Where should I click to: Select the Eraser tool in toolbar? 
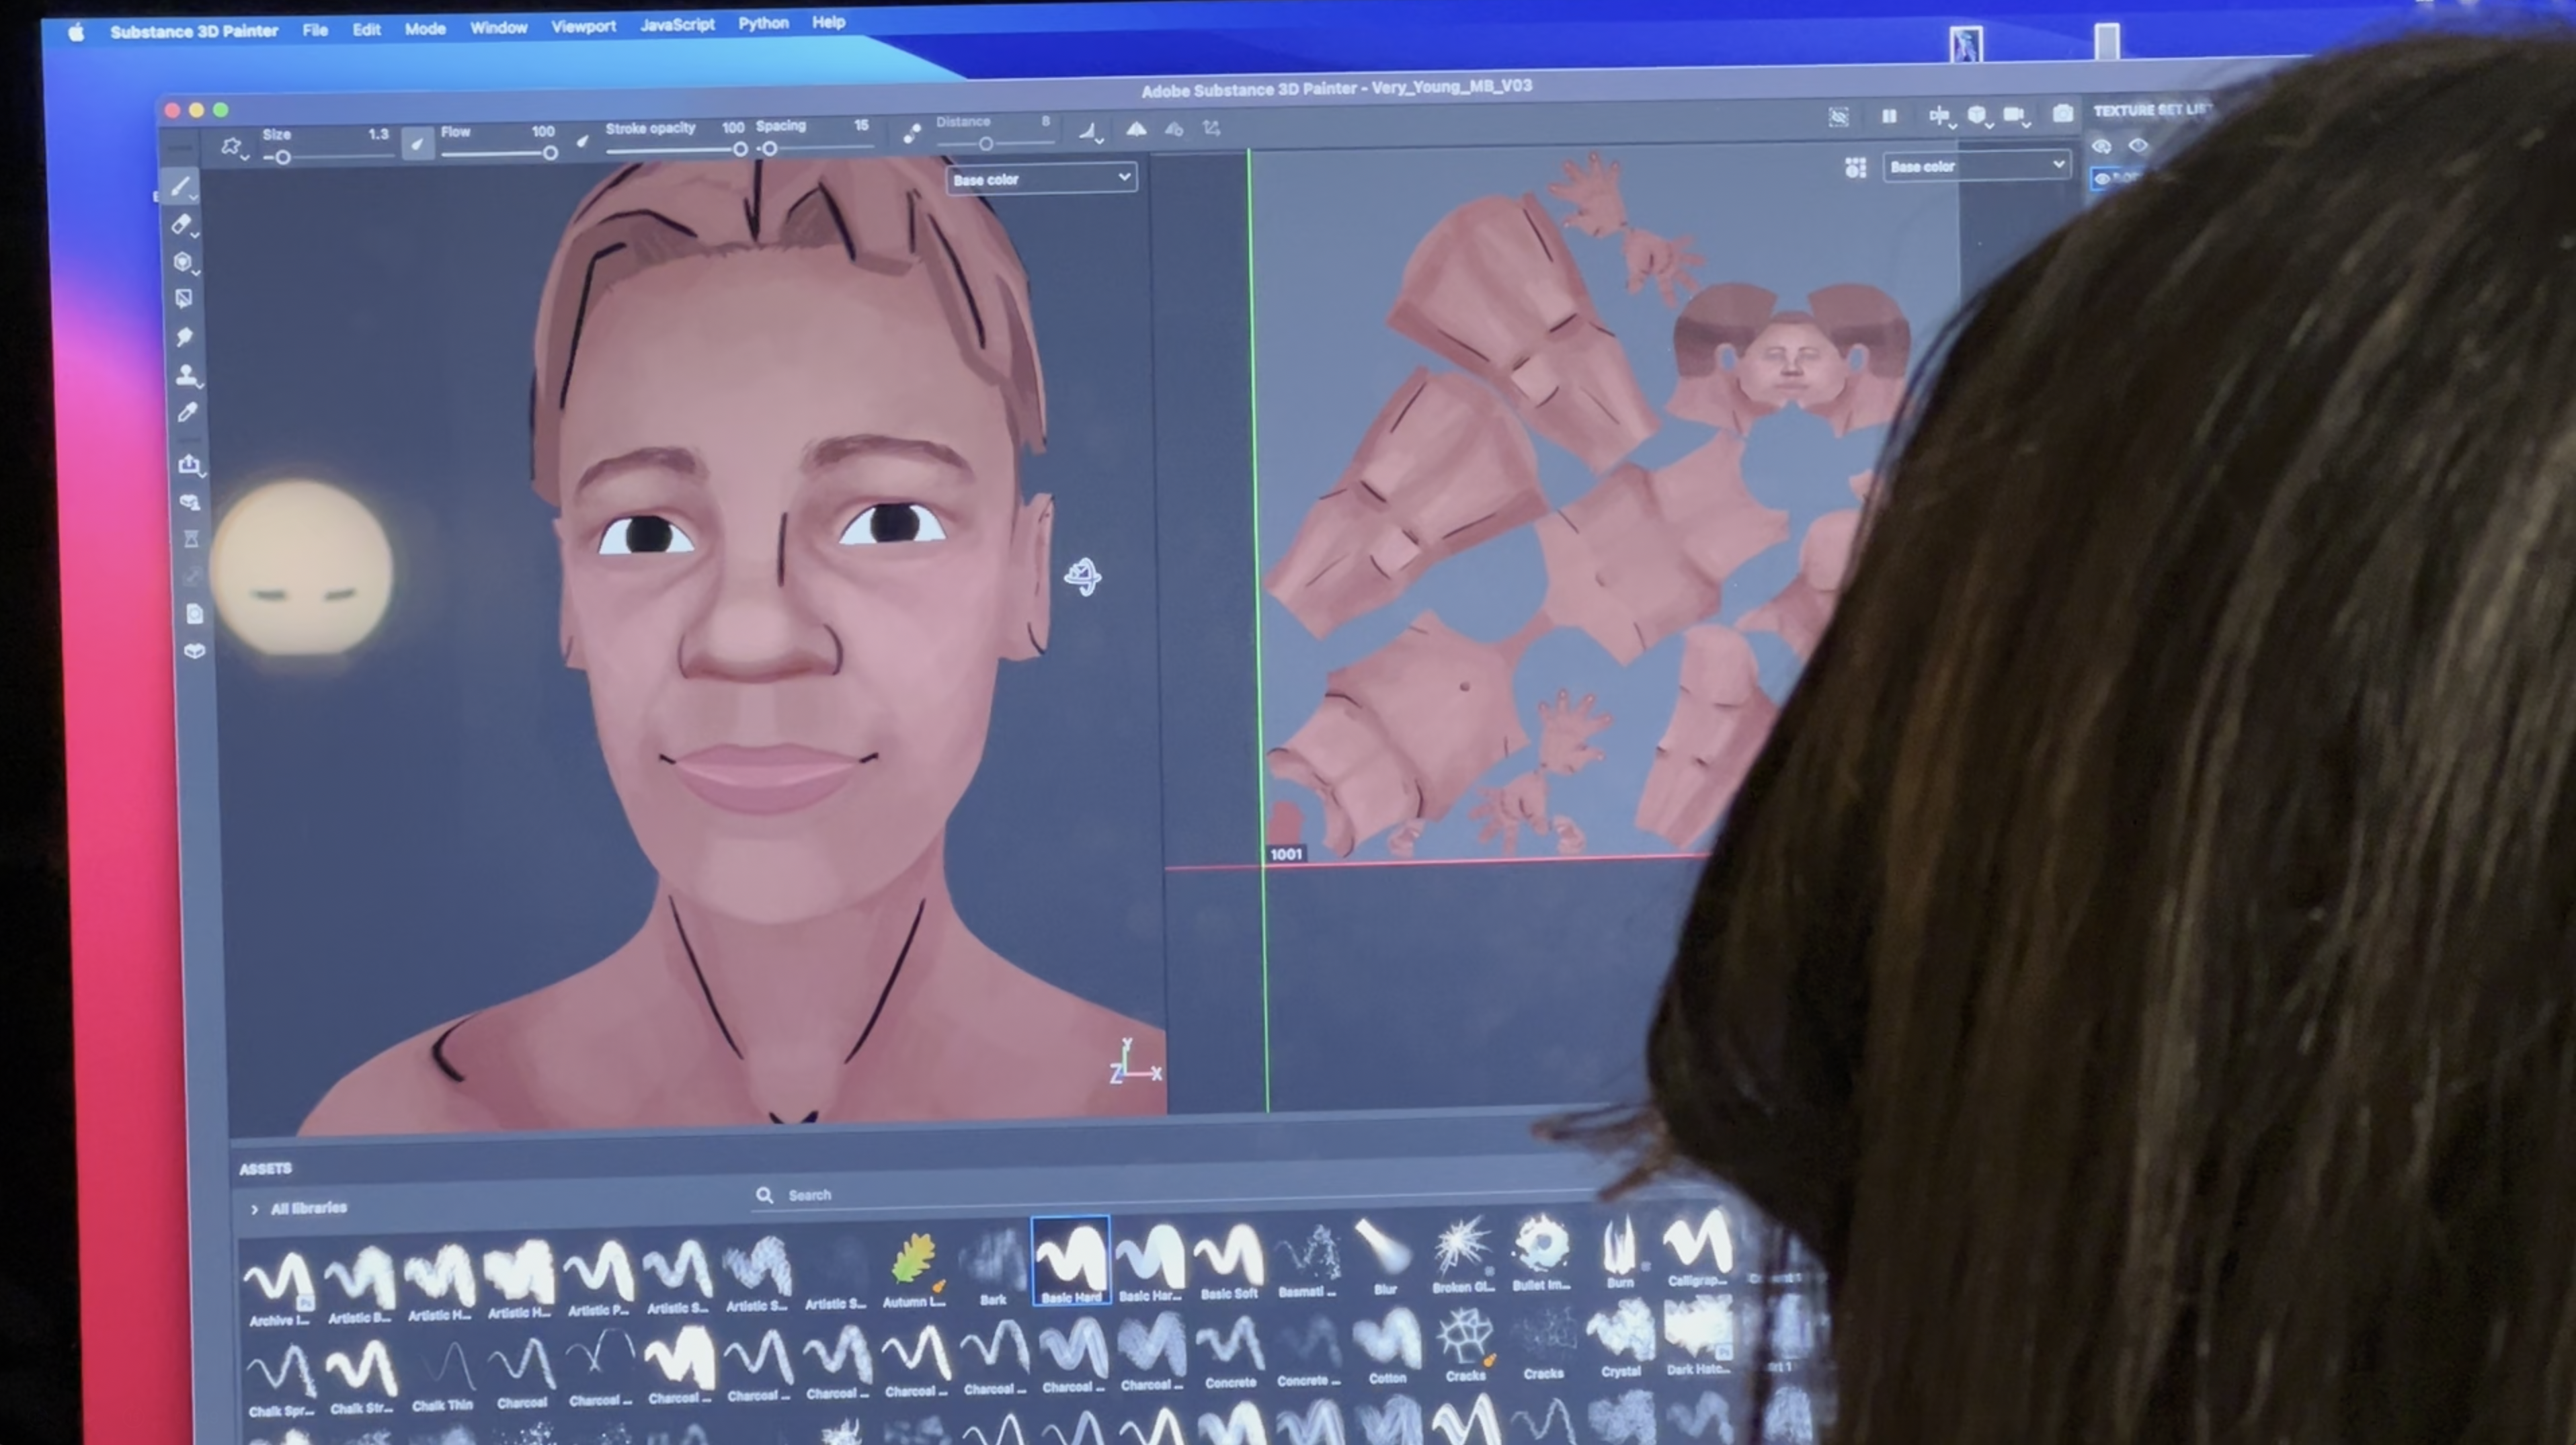click(x=181, y=224)
